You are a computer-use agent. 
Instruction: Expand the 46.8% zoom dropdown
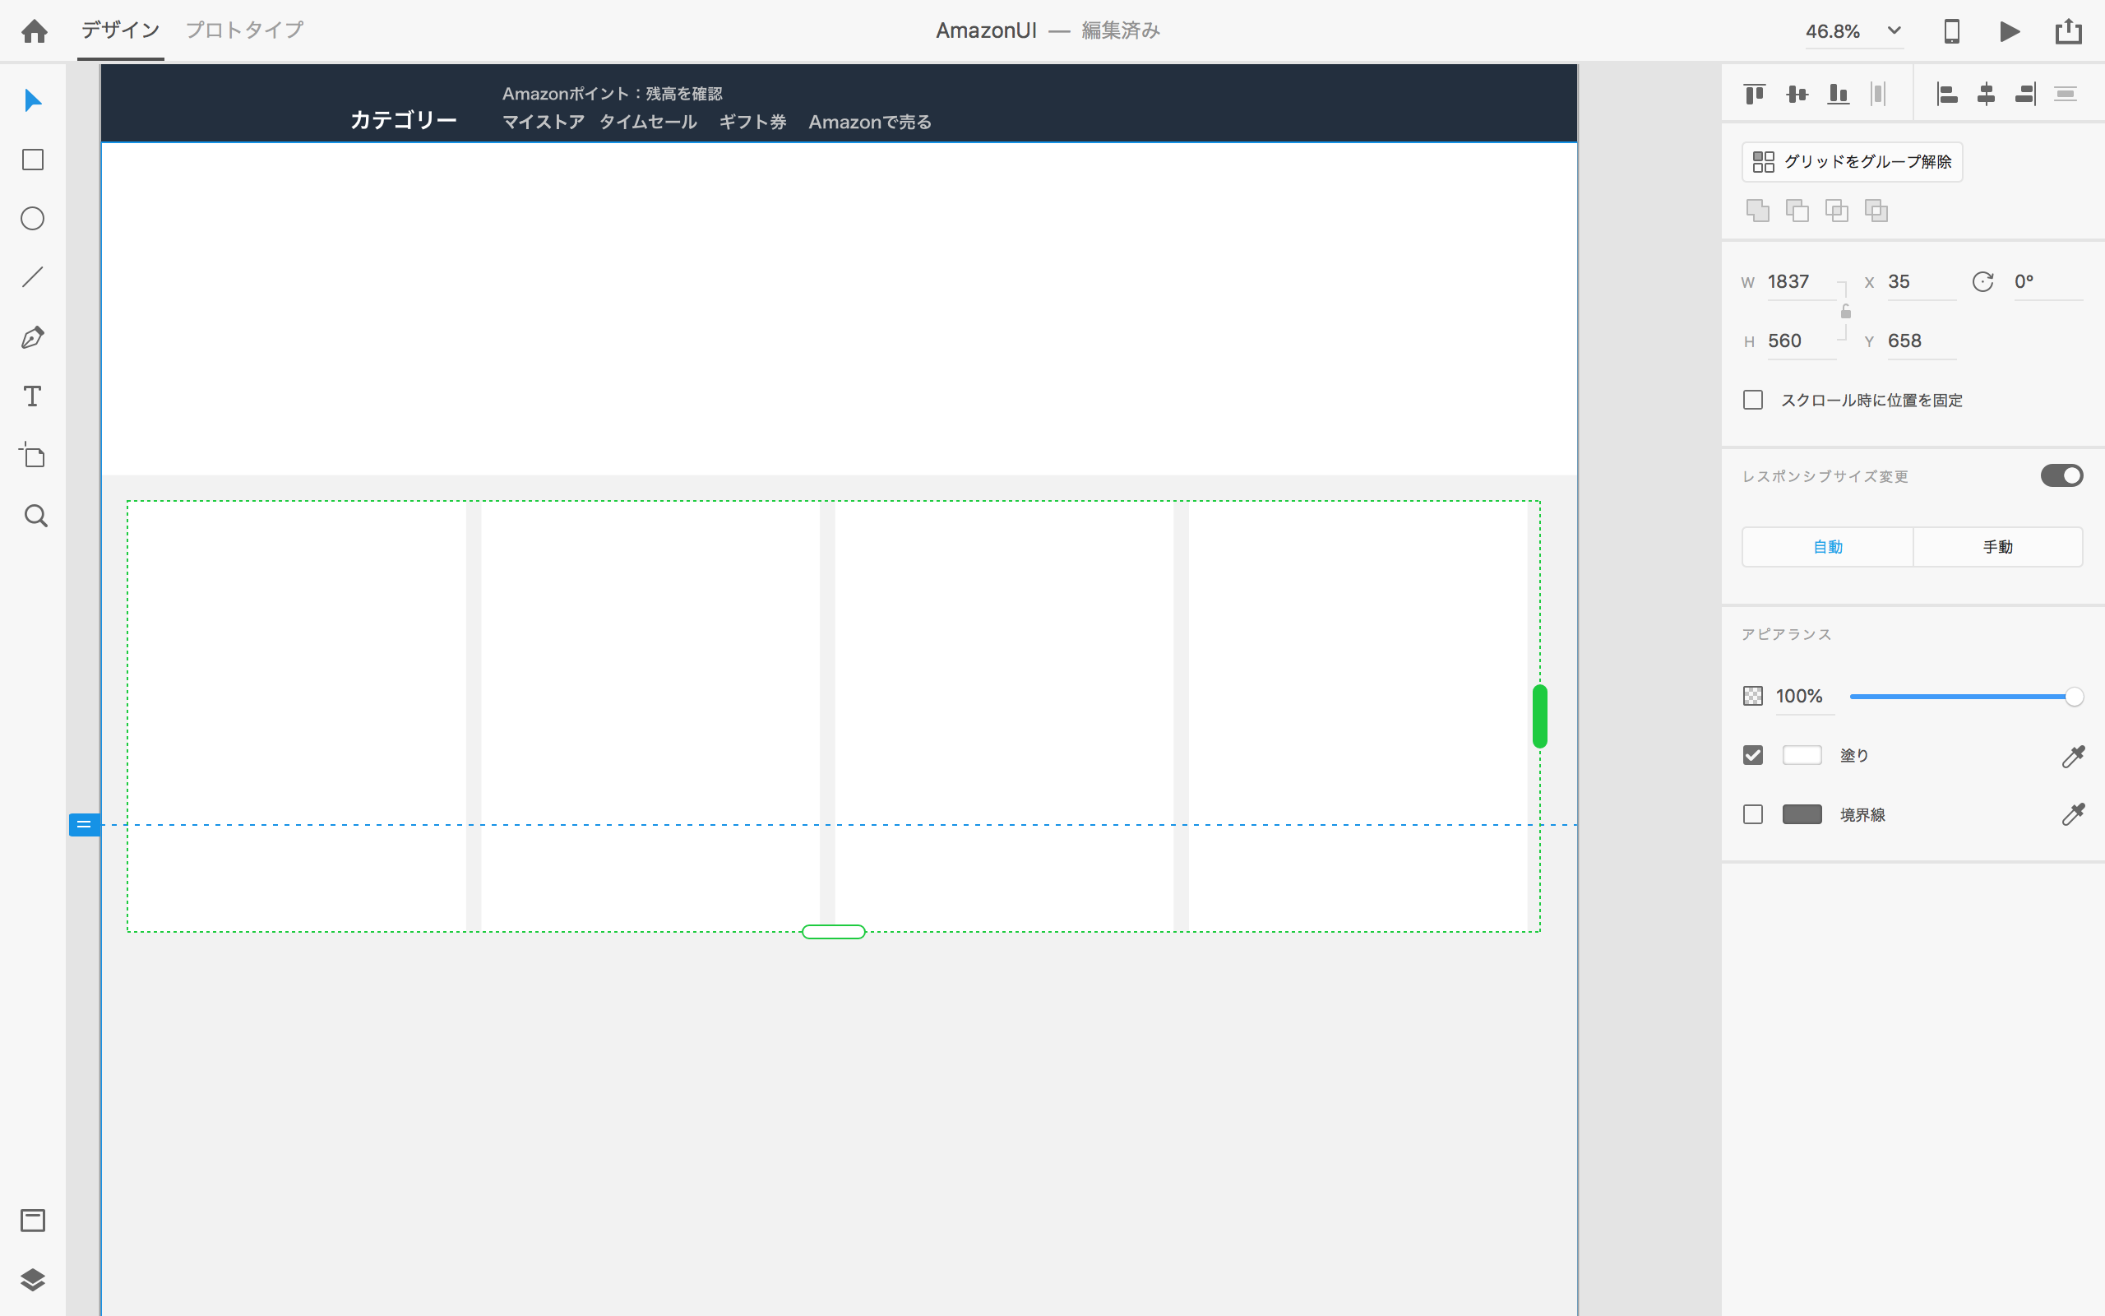point(1894,31)
